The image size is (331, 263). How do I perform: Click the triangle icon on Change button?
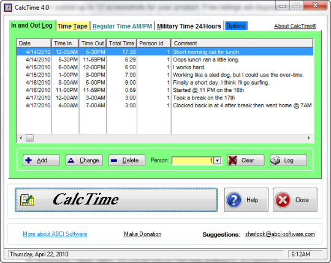coord(71,161)
